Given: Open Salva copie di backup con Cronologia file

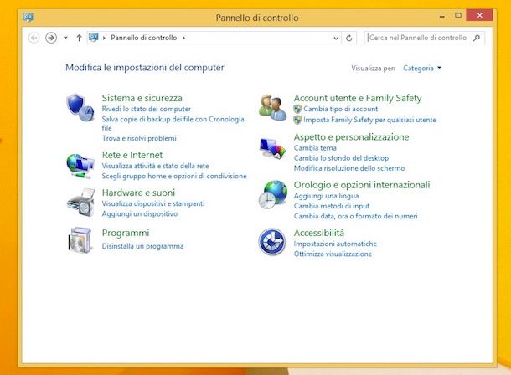Looking at the screenshot, I should pos(173,123).
